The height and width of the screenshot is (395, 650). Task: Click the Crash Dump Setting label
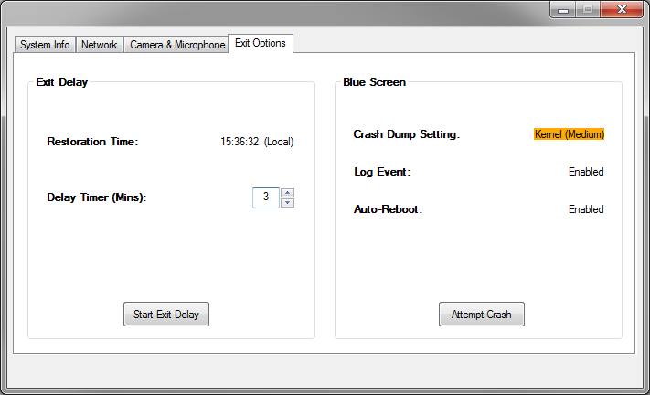[x=406, y=134]
